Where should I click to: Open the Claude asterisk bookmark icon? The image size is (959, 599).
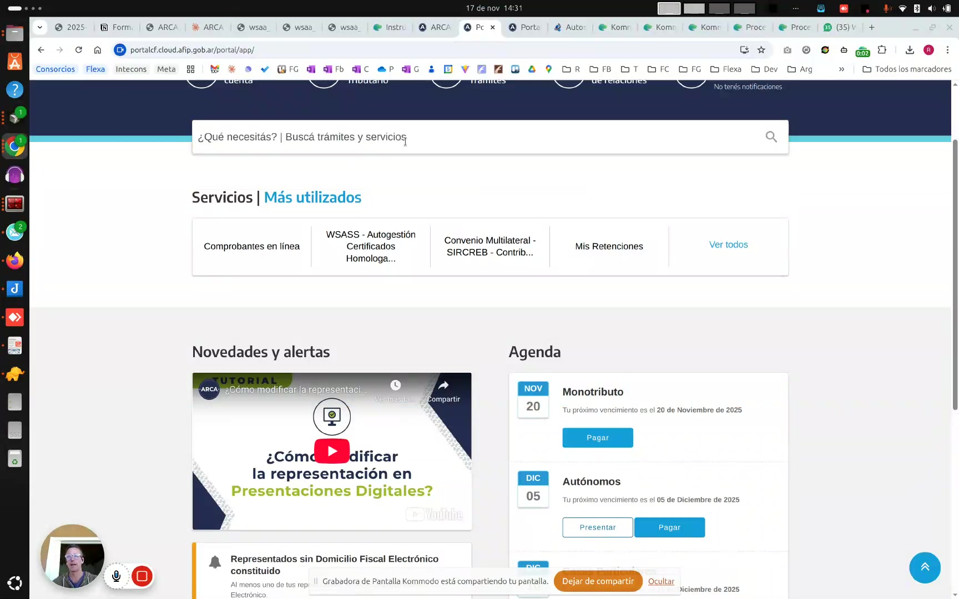(x=231, y=69)
